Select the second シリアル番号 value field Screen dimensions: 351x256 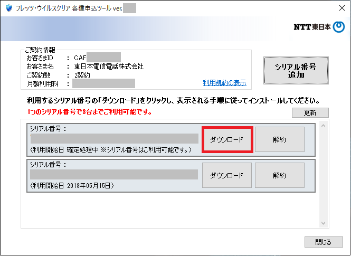[x=114, y=174]
